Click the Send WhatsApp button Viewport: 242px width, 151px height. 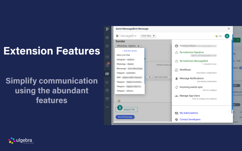tap(125, 117)
